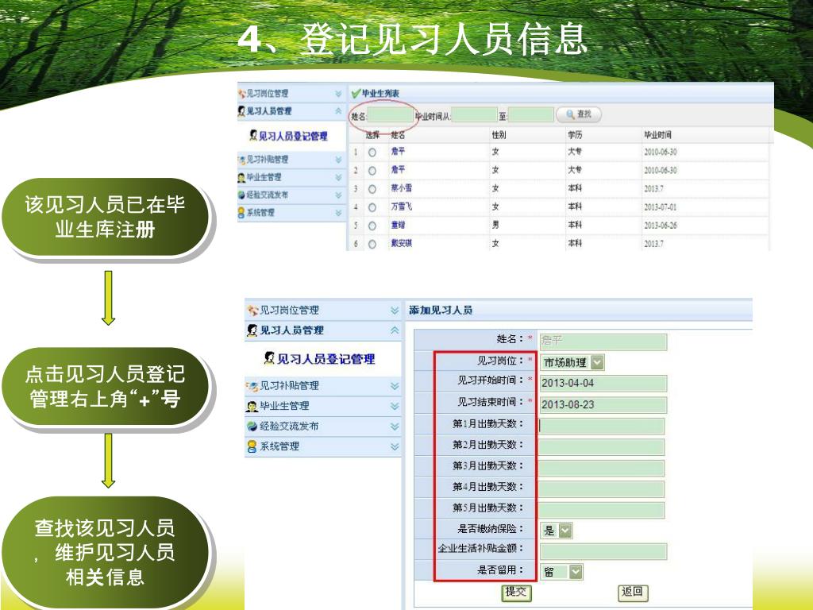Click 系统管理 icon in graduate list screenshot
The width and height of the screenshot is (813, 610).
tap(241, 213)
